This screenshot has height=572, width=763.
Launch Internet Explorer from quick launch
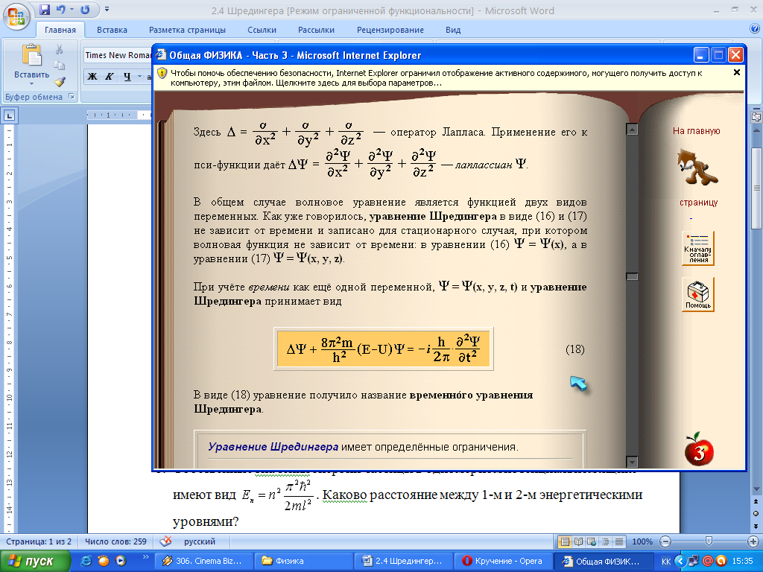pos(86,561)
